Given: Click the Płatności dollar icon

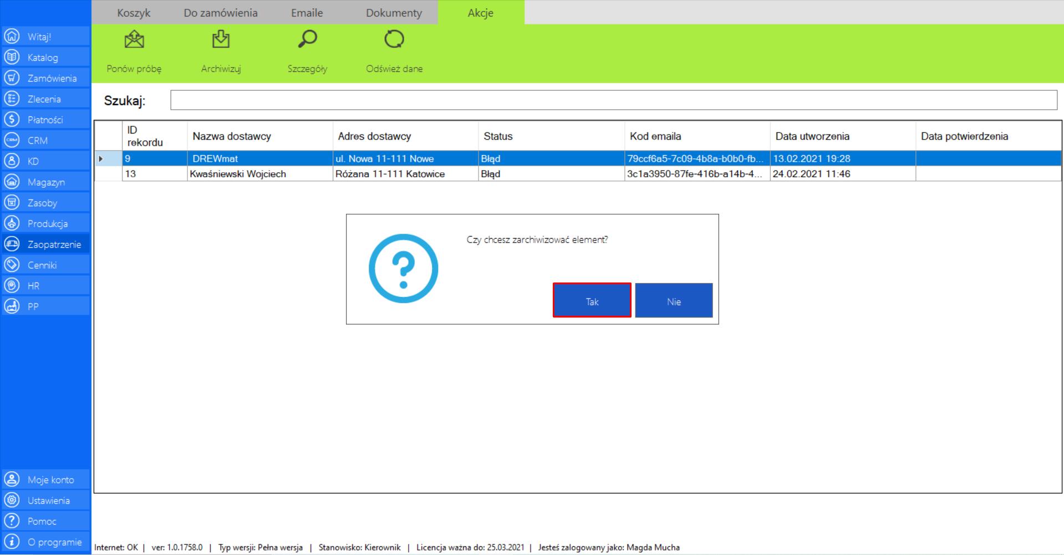Looking at the screenshot, I should 11,119.
